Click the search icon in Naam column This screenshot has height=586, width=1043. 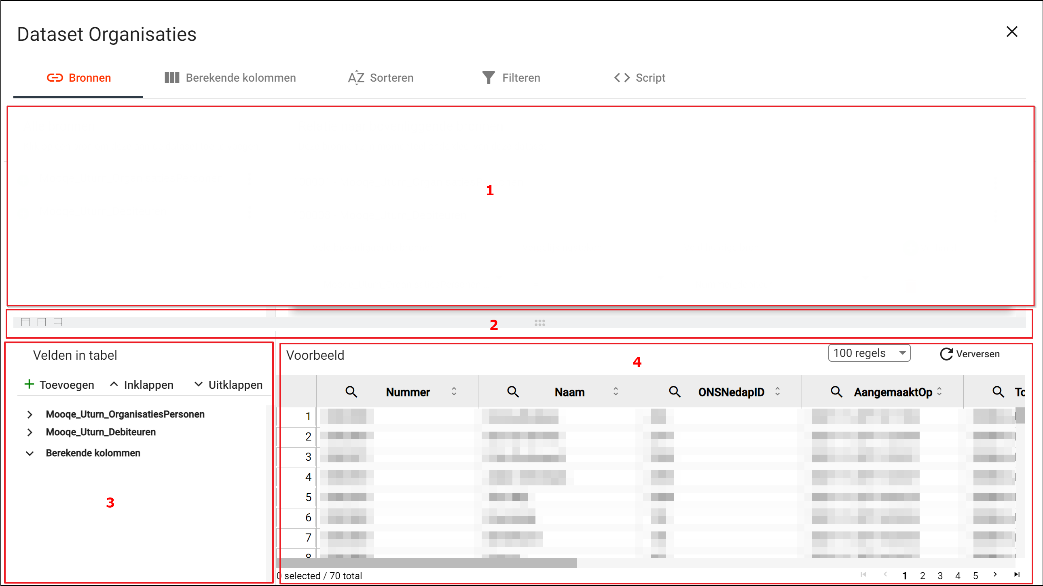[x=513, y=392]
